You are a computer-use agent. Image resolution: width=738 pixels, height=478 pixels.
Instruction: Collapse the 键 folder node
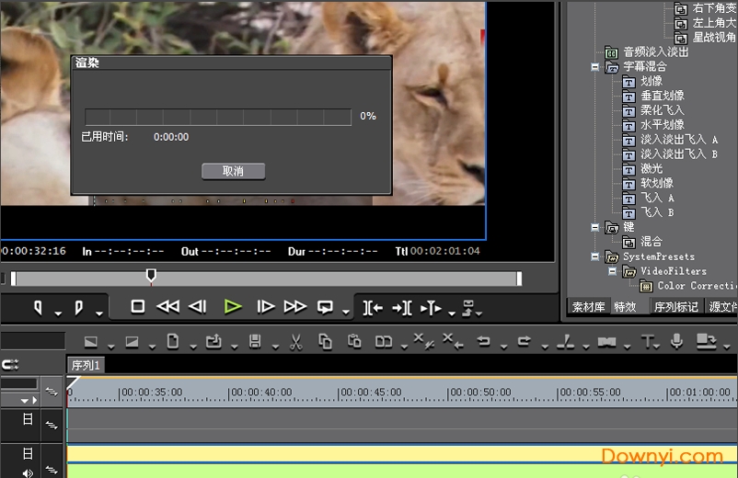[x=595, y=227]
